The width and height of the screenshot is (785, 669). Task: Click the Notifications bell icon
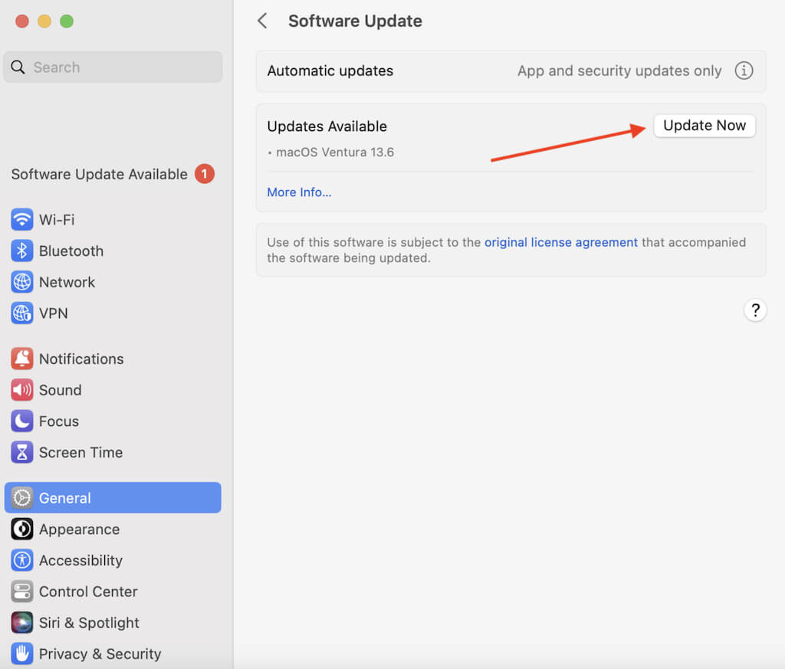[22, 359]
